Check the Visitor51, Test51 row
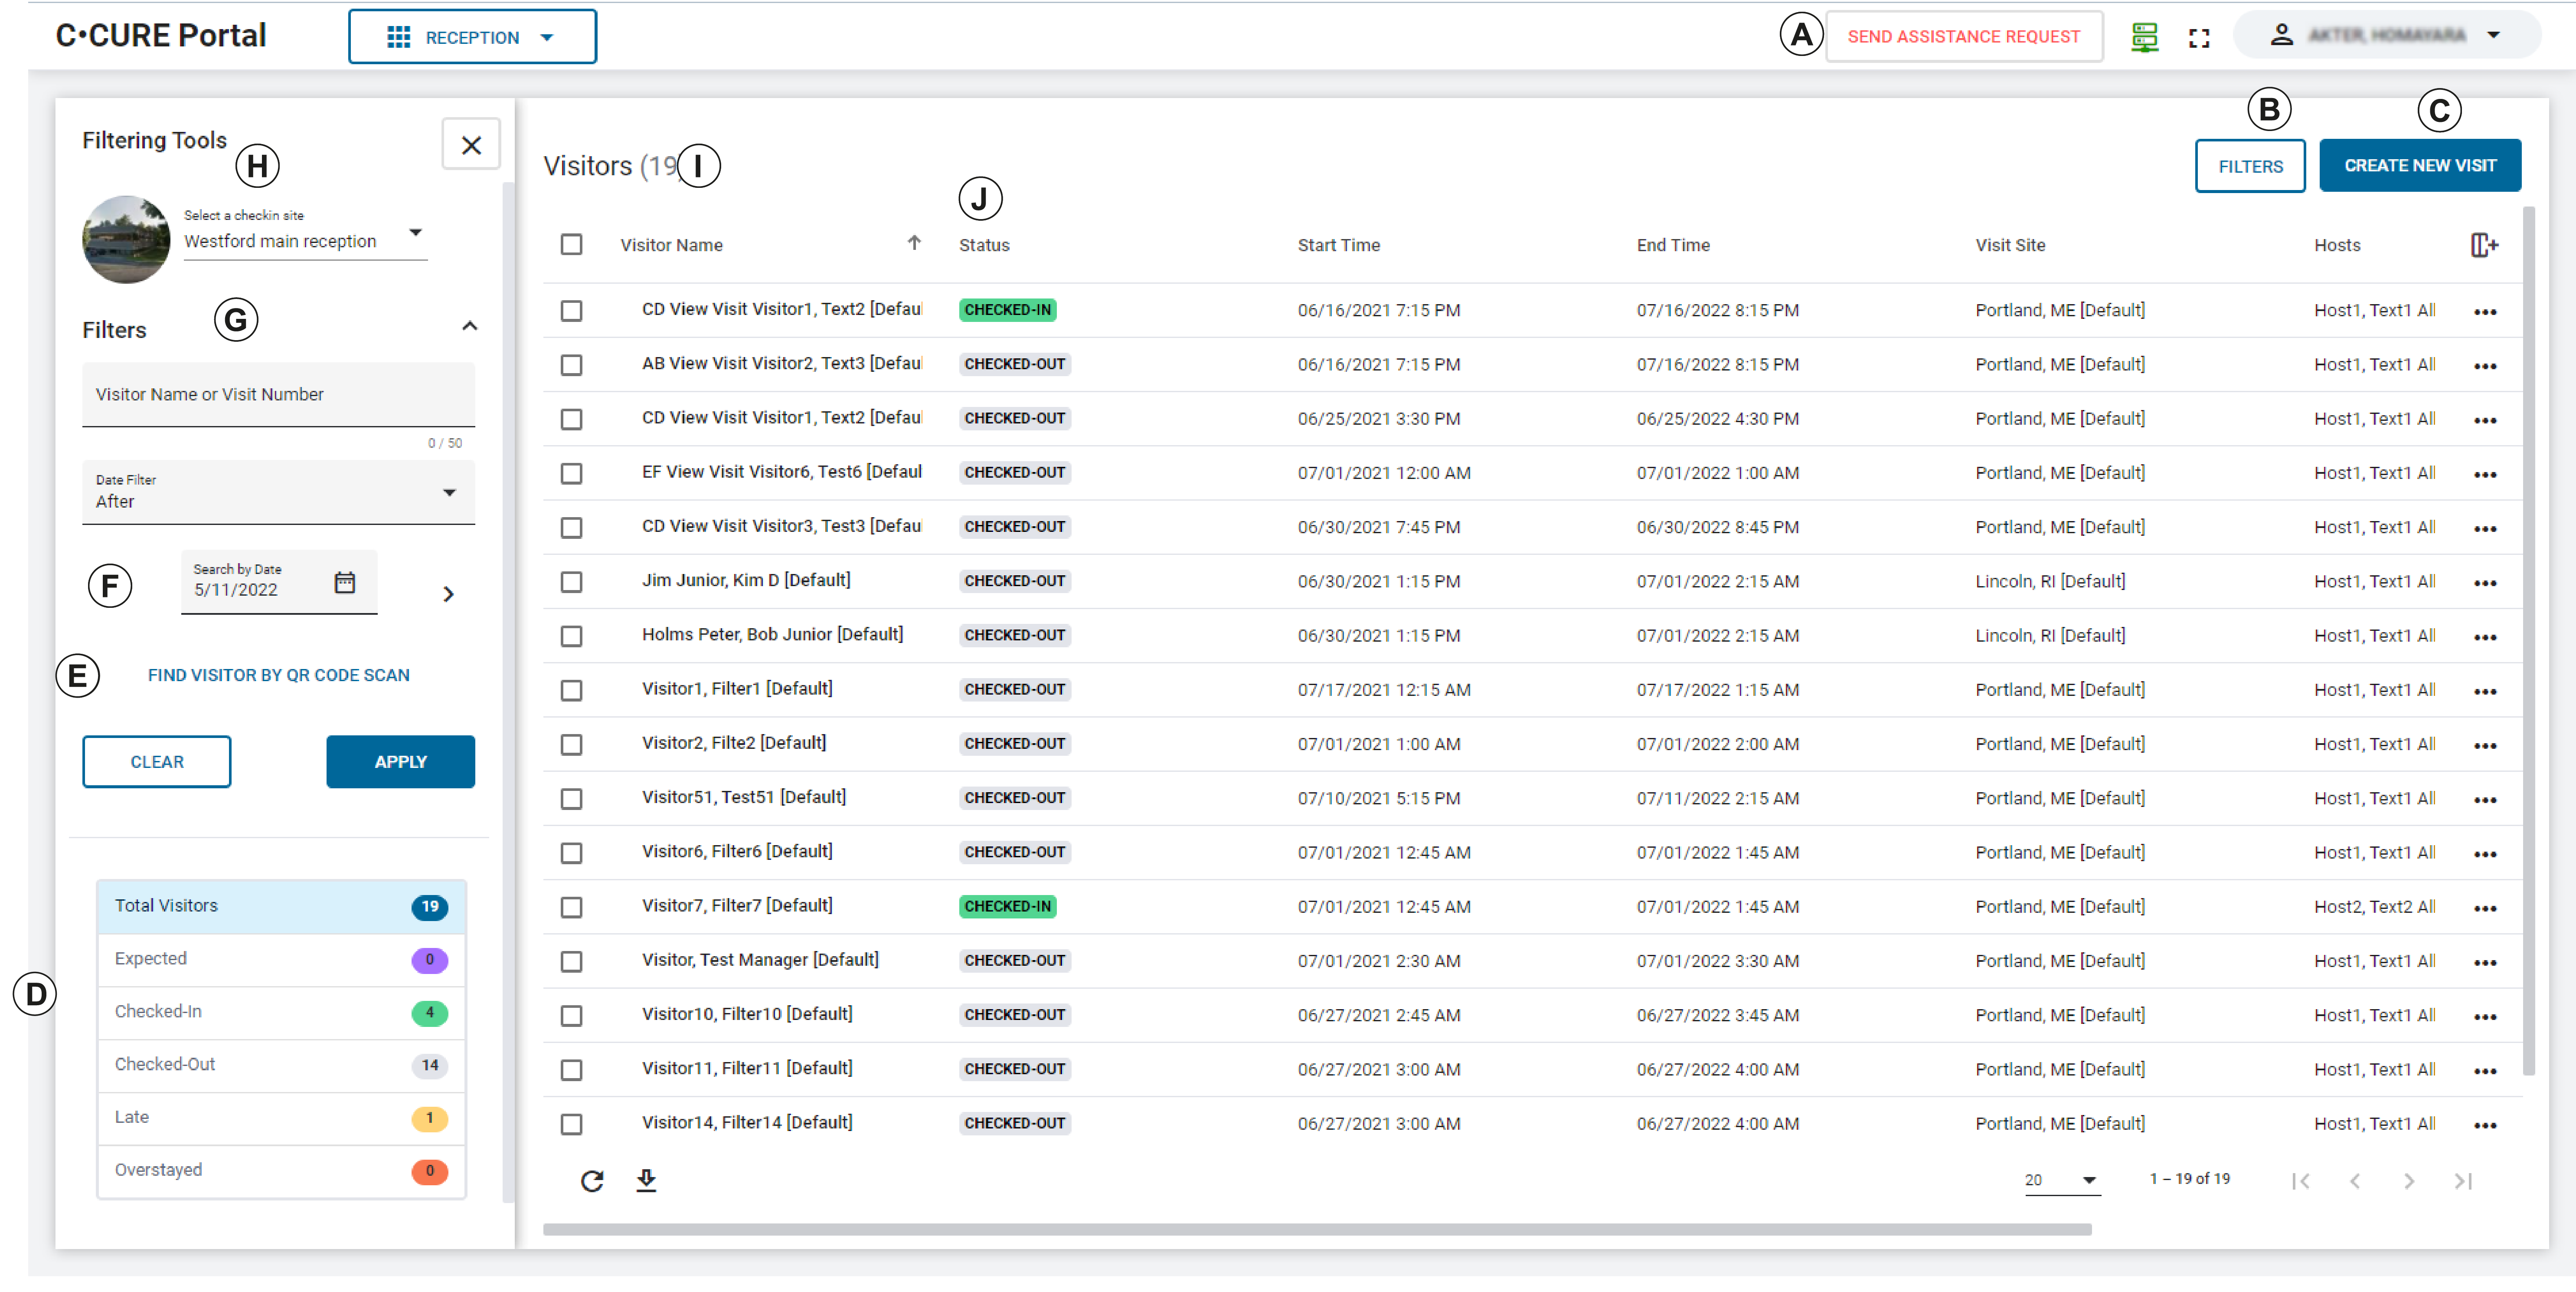This screenshot has width=2576, height=1292. pos(571,799)
